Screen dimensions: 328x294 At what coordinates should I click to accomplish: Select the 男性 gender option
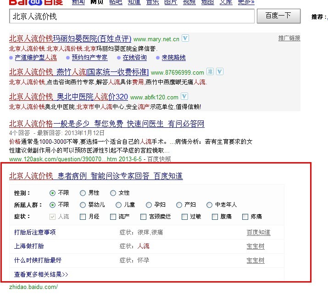coord(83,193)
